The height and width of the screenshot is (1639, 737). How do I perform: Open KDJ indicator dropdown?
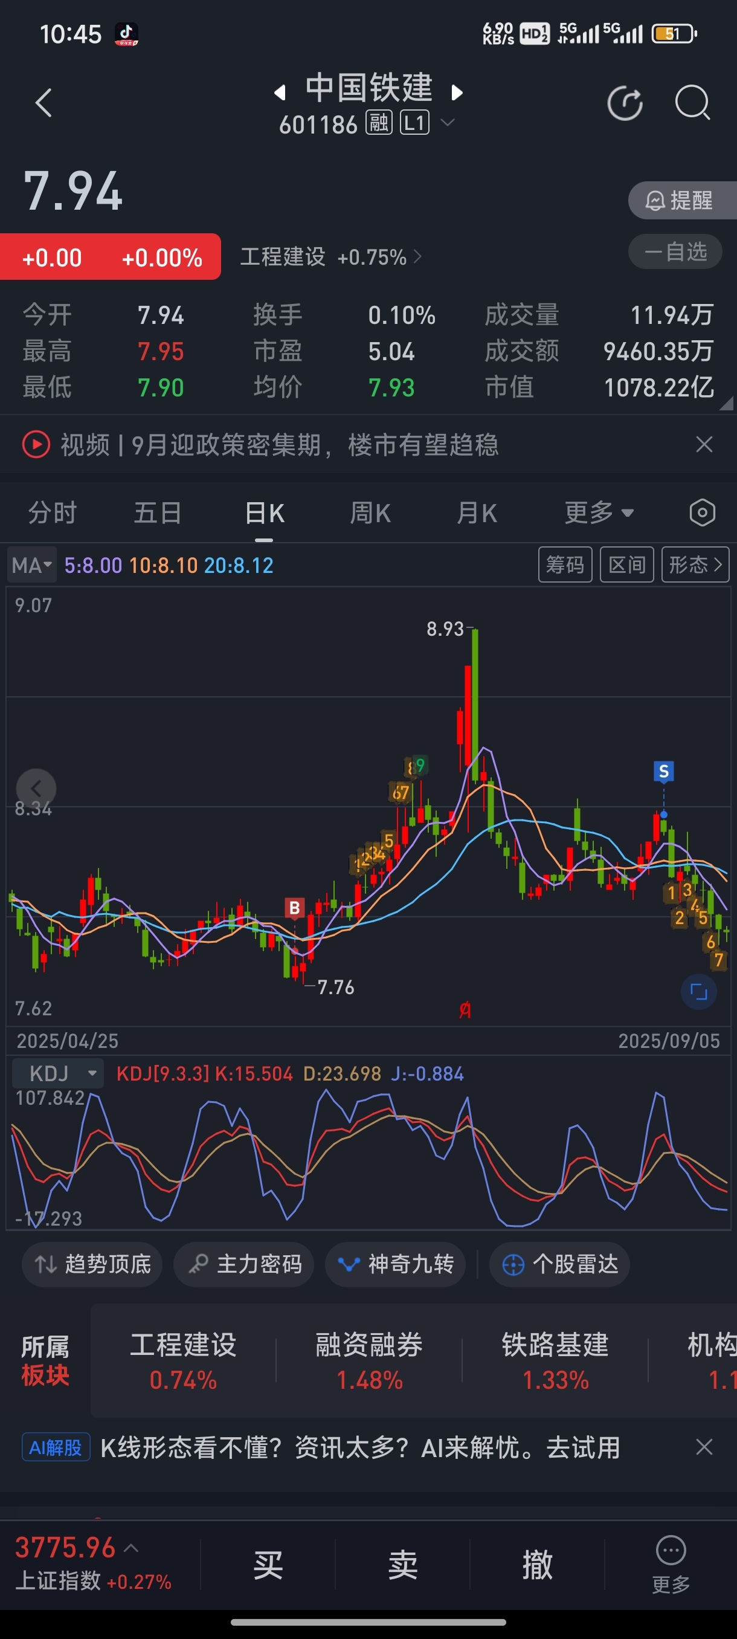pos(57,1073)
